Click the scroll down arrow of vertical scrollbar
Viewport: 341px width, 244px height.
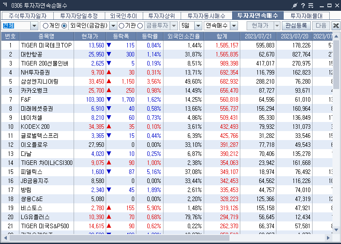click(x=336, y=230)
